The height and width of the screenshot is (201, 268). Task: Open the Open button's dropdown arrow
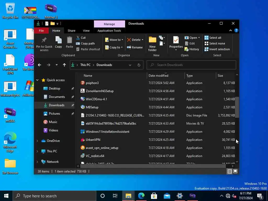[x=199, y=38]
